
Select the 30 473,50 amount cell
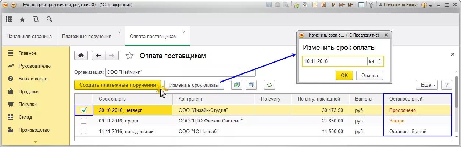(321, 110)
